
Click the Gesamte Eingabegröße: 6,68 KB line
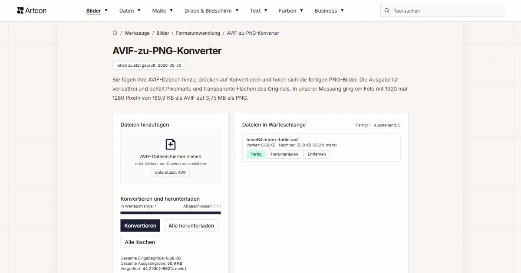151,258
